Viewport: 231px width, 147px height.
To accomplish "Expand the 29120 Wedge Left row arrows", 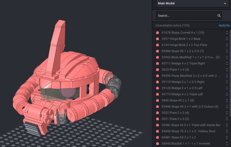I will 227,88.
